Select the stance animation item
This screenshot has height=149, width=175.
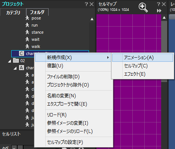[x=37, y=32]
